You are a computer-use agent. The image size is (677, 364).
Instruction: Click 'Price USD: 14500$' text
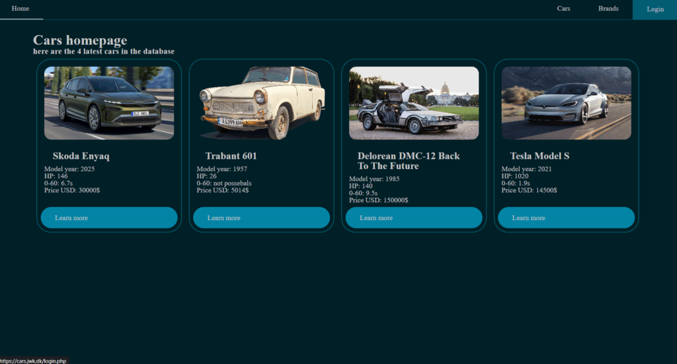pos(529,190)
